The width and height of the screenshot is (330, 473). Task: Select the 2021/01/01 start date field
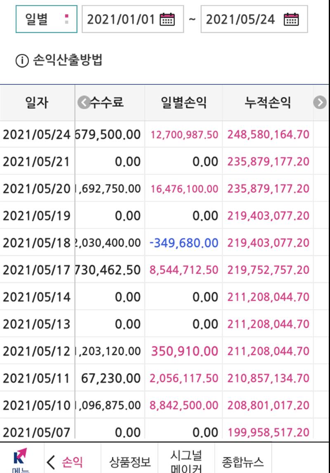pyautogui.click(x=133, y=19)
